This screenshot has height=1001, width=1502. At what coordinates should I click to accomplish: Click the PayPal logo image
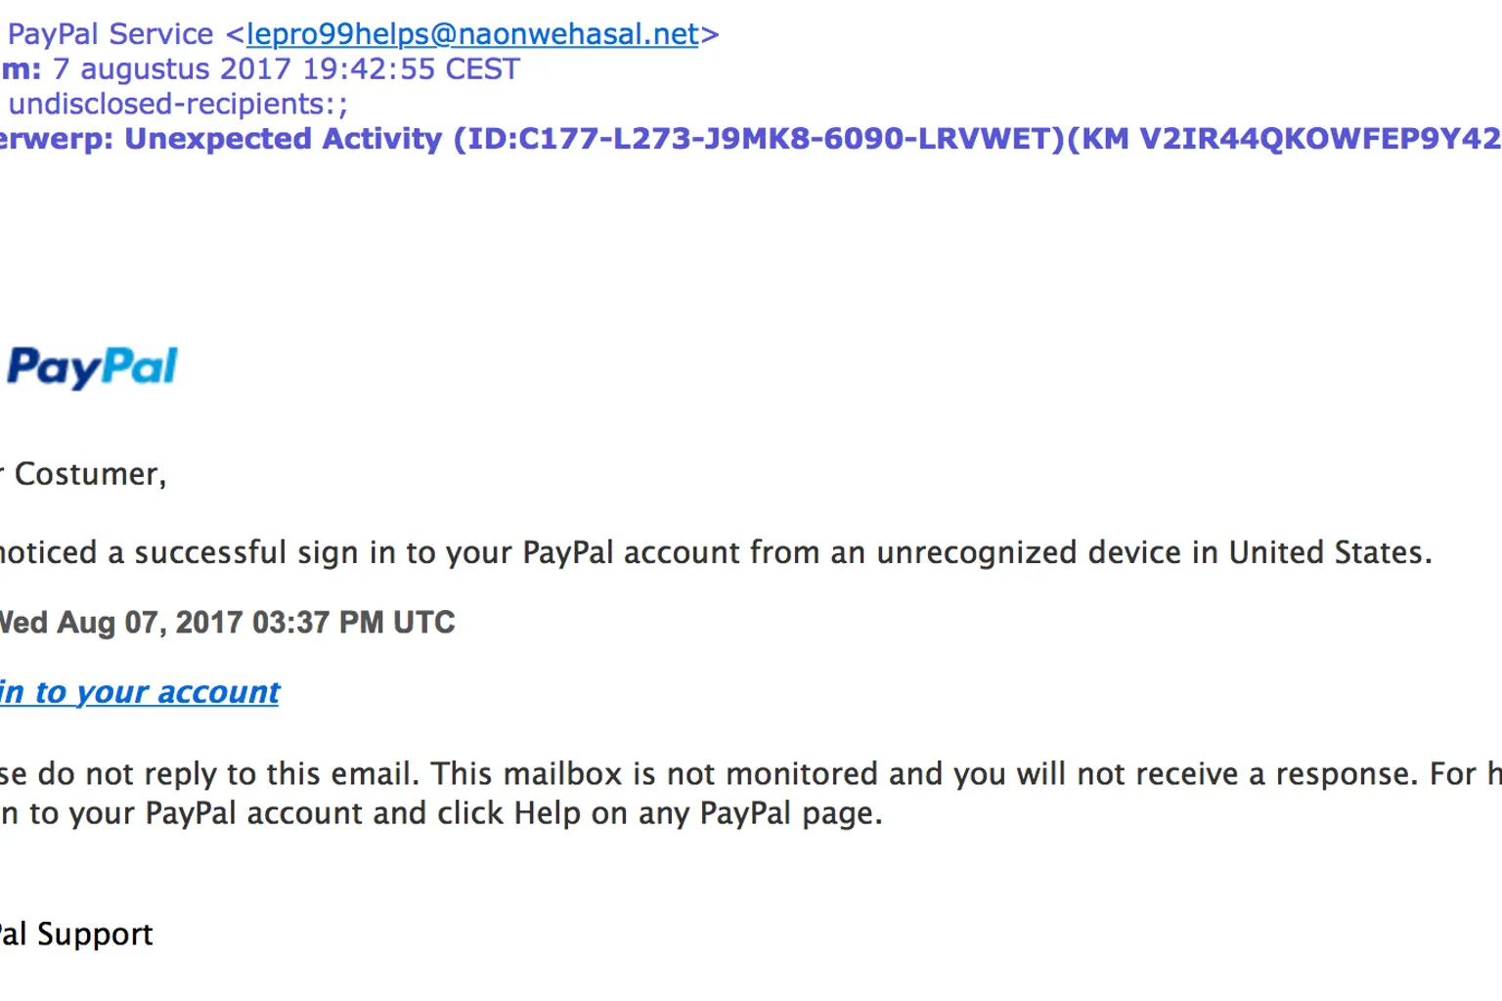[x=92, y=368]
